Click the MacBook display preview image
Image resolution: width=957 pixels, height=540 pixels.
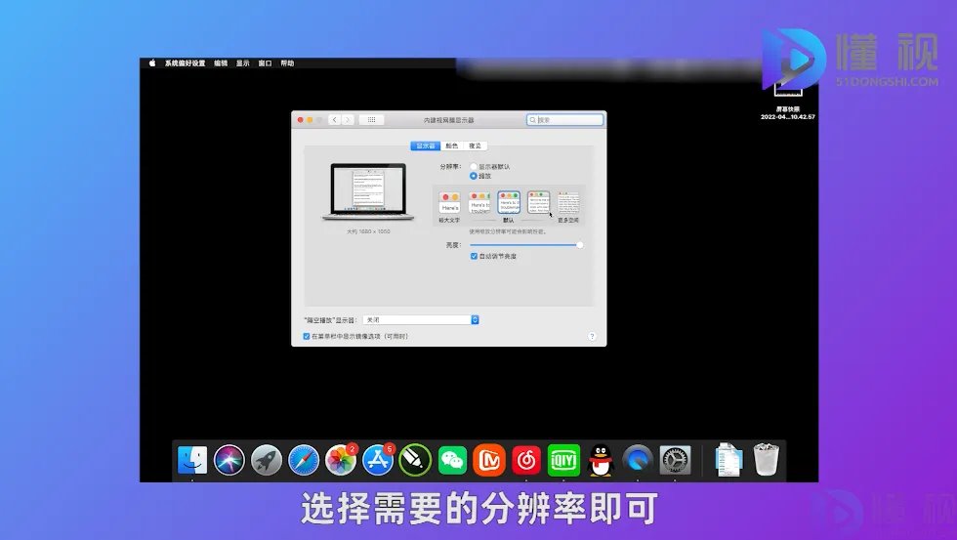coord(368,191)
